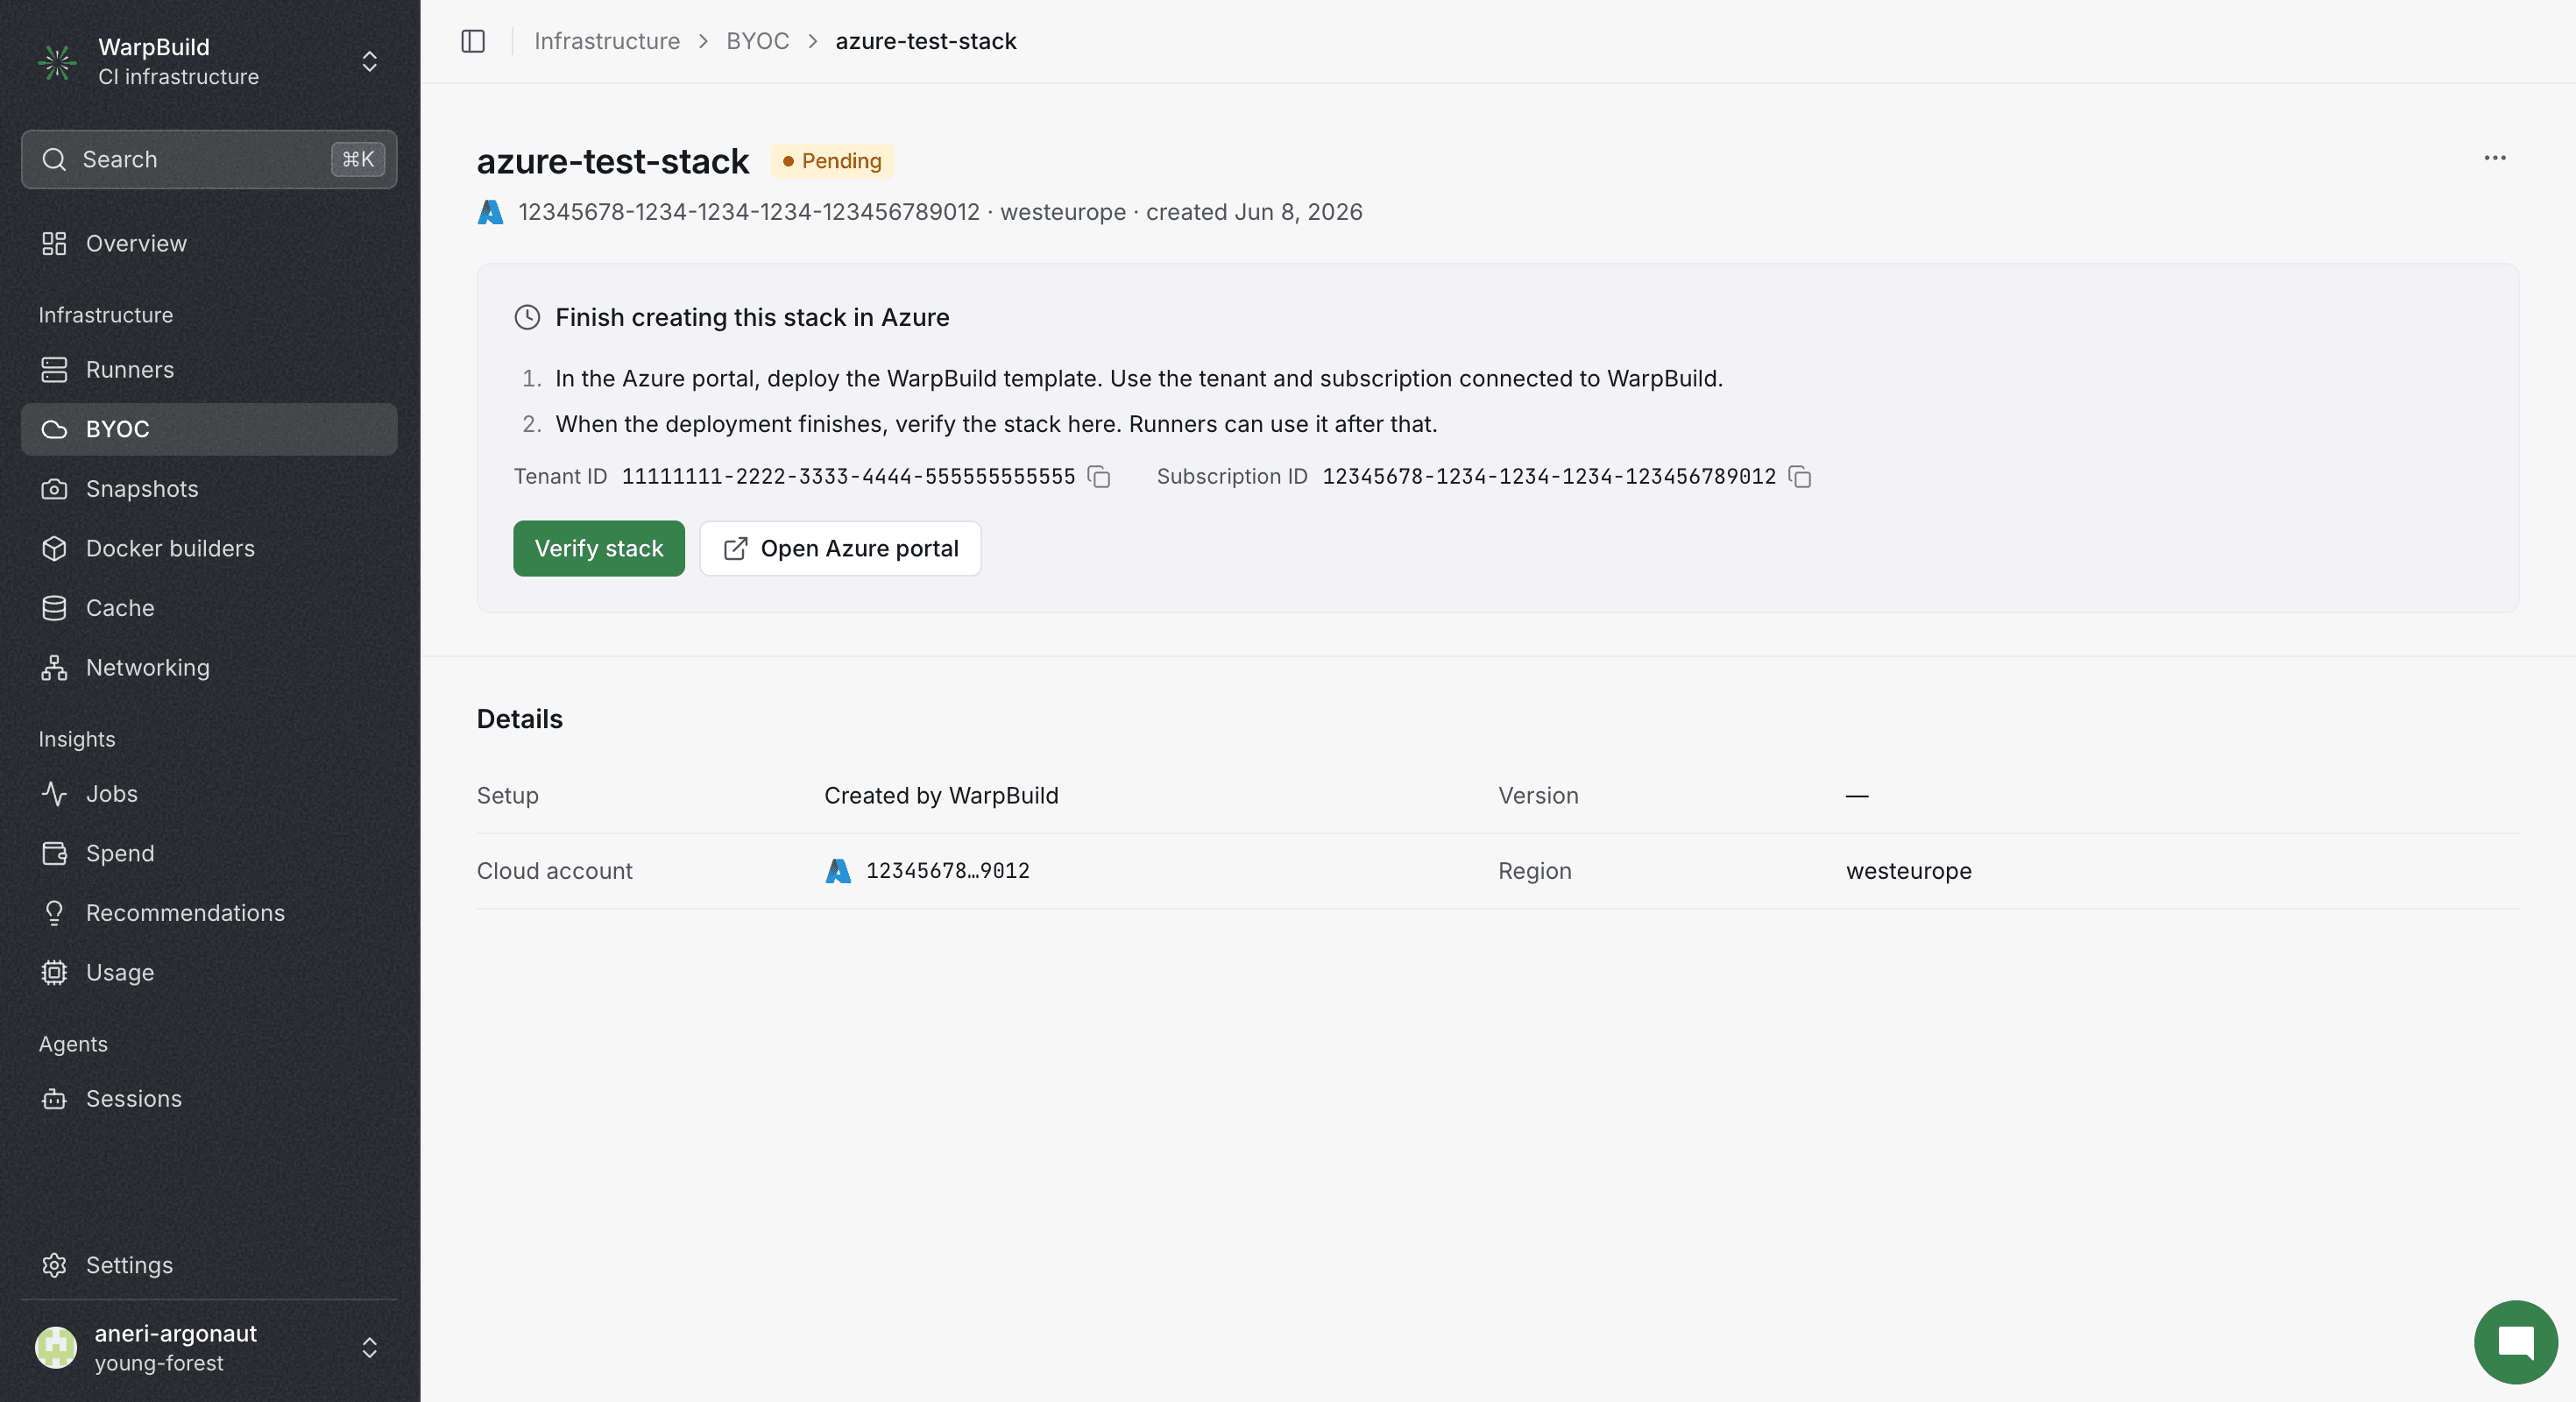Click the westeurope region value in Details
This screenshot has width=2576, height=1402.
click(x=1908, y=871)
